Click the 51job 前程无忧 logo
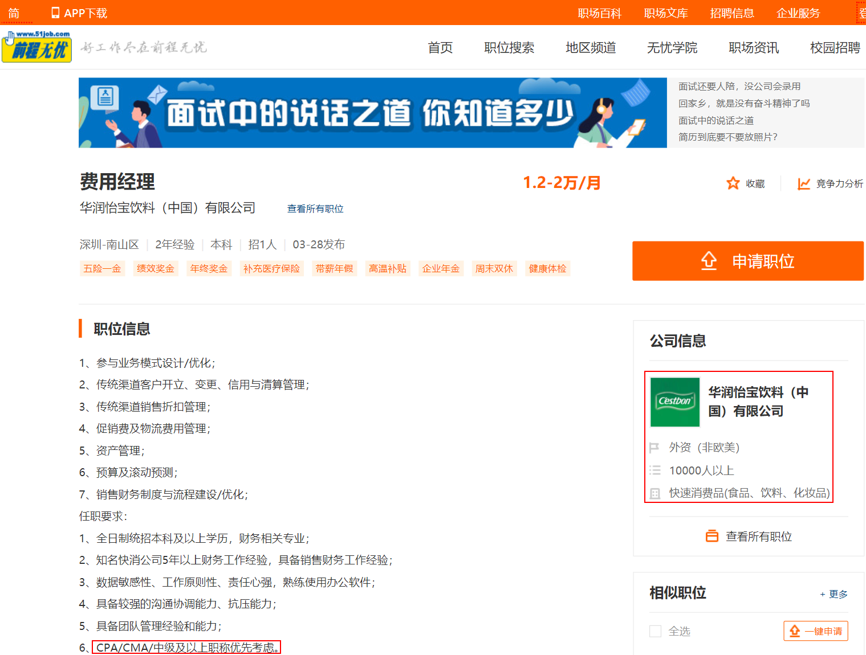The width and height of the screenshot is (866, 655). 36,47
